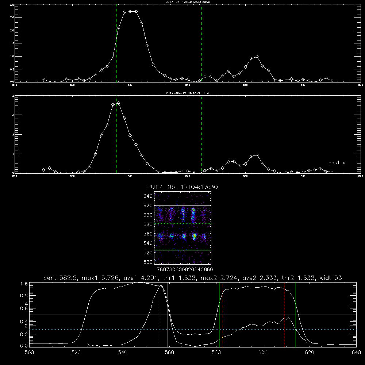Open the colored spectral image thumbnail
Viewport: 365px width, 365px height.
pos(182,228)
